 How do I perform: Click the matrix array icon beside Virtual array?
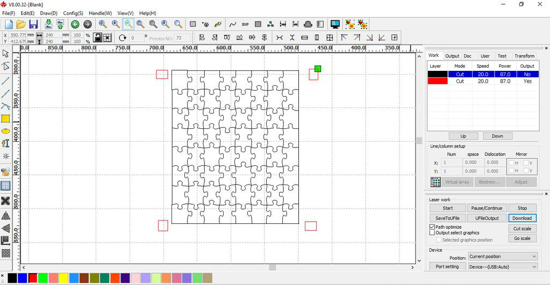tap(435, 182)
